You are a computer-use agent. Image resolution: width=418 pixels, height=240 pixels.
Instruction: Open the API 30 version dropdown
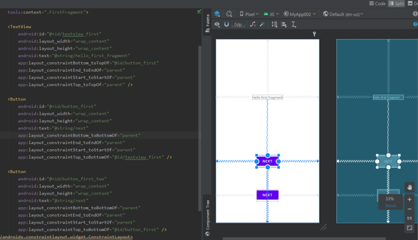point(271,14)
